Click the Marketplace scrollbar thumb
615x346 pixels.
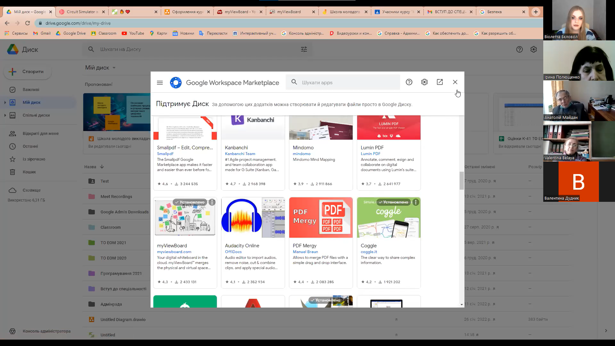[x=462, y=180]
